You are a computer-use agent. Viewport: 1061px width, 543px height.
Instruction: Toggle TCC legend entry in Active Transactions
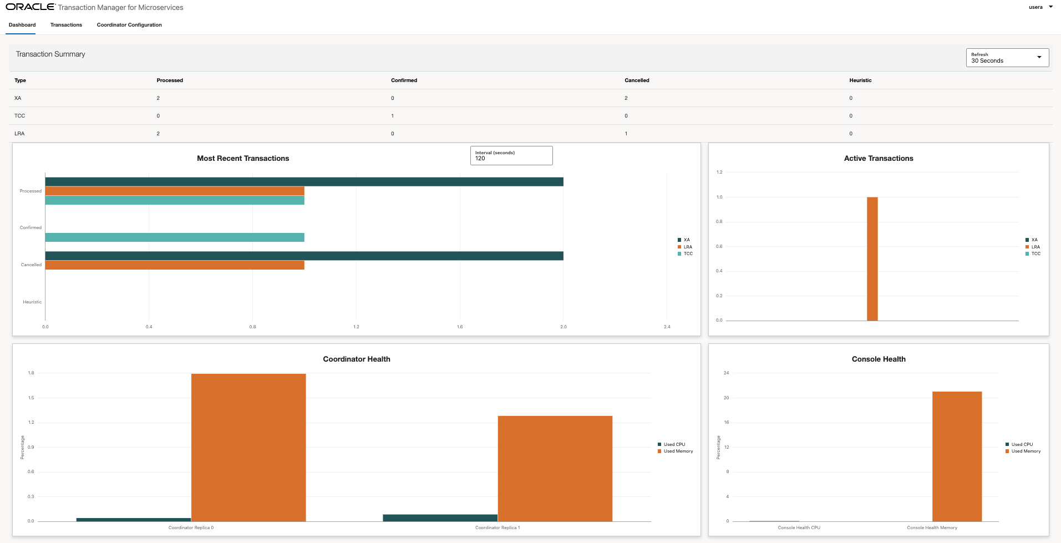1033,253
